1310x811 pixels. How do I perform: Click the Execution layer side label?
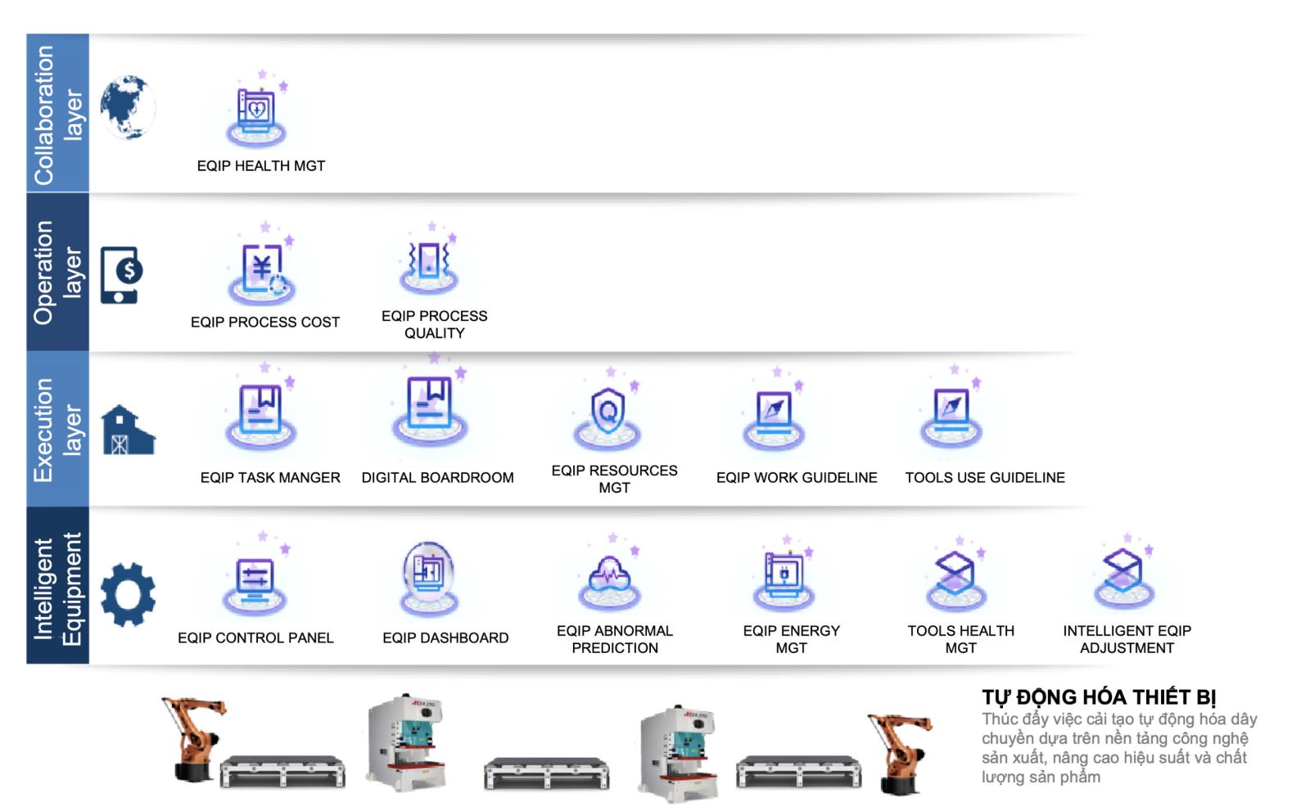pyautogui.click(x=57, y=429)
